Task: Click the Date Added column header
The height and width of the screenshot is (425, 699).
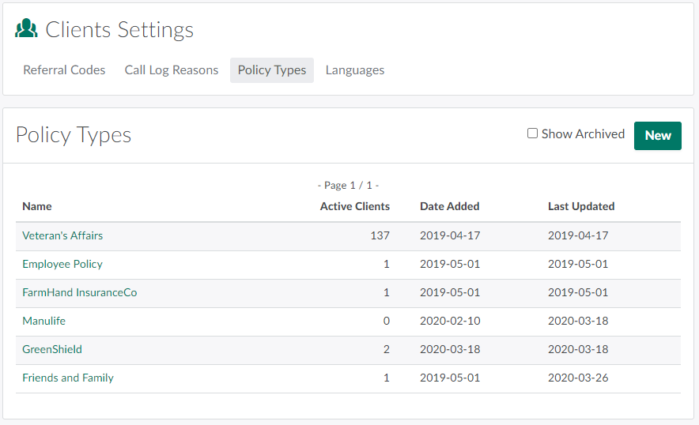Action: (449, 206)
